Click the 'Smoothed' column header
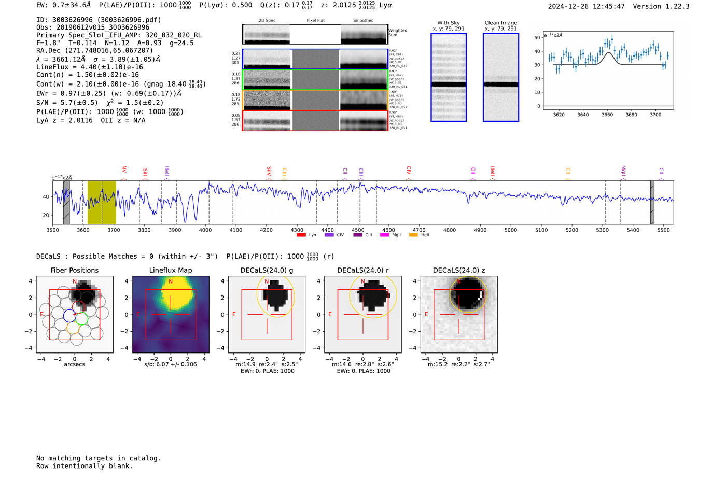The height and width of the screenshot is (494, 726). (x=363, y=21)
